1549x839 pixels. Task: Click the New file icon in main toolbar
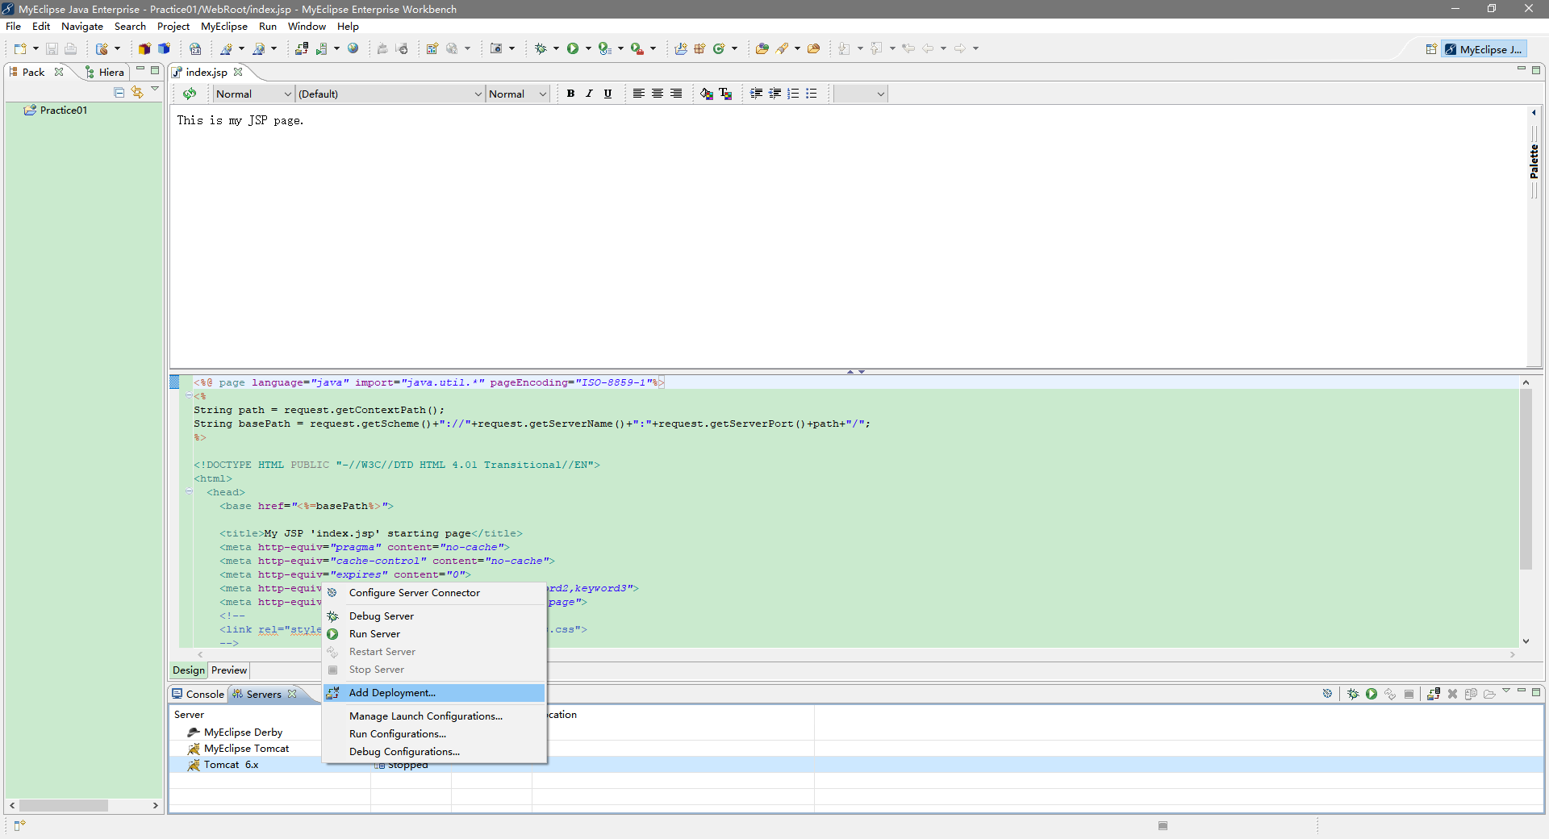point(20,48)
